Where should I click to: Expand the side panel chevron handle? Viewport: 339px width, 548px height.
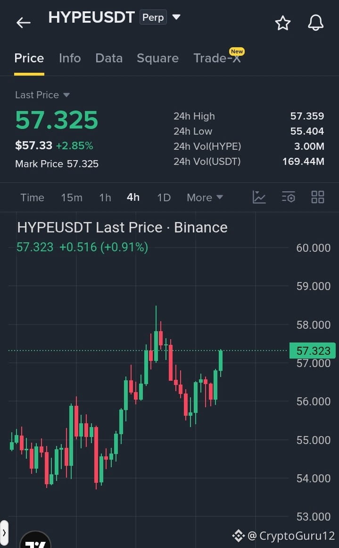[4, 533]
